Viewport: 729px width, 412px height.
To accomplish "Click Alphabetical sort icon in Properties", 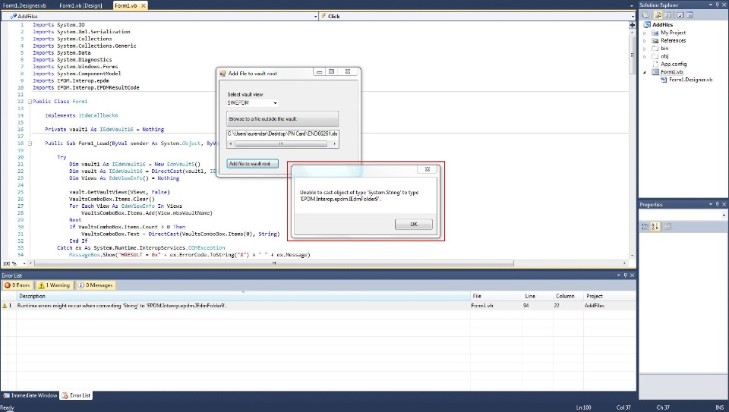I will (x=655, y=227).
